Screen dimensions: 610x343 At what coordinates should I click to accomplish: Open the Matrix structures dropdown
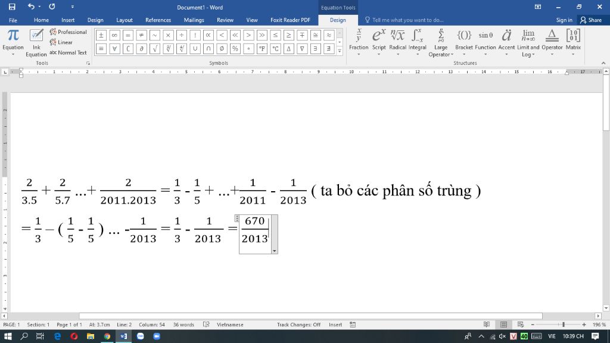(573, 42)
